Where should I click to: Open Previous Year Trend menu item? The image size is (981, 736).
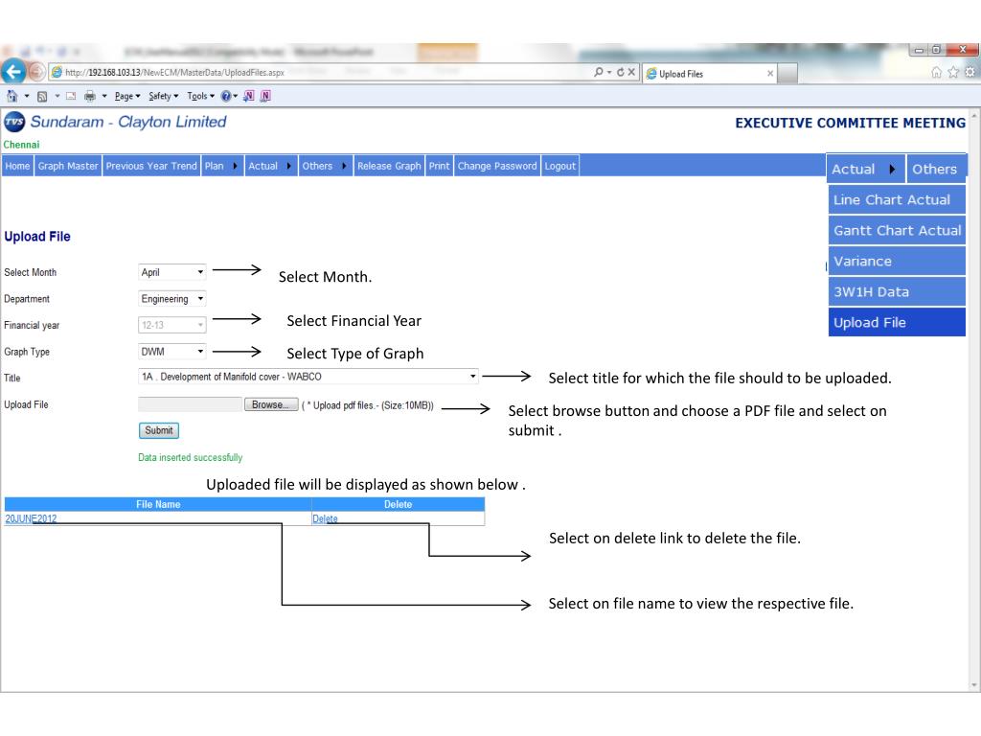click(150, 166)
